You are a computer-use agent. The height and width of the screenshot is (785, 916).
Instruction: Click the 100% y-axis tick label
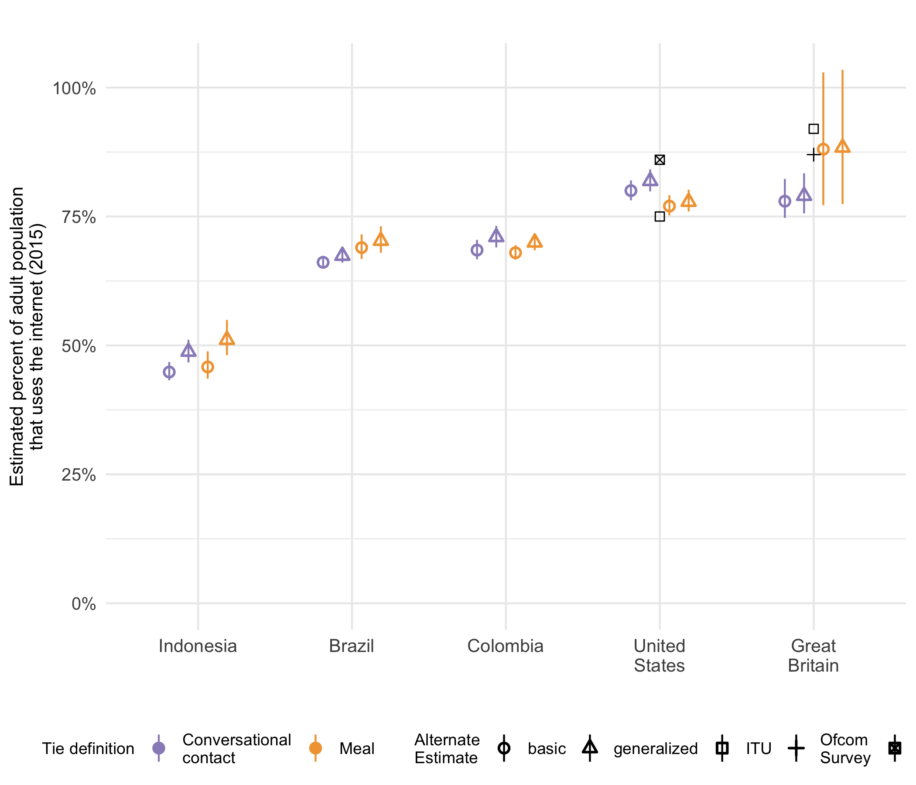(x=74, y=89)
